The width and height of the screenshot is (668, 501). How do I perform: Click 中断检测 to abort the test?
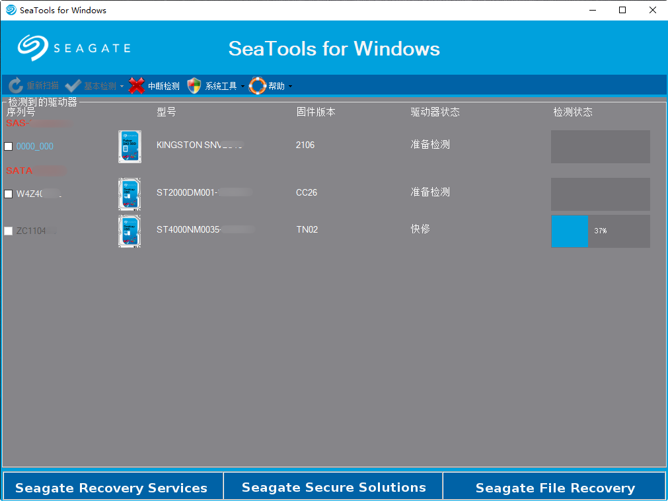coord(164,86)
